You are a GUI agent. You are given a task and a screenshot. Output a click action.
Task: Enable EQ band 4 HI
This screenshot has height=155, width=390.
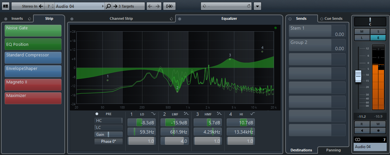click(231, 114)
